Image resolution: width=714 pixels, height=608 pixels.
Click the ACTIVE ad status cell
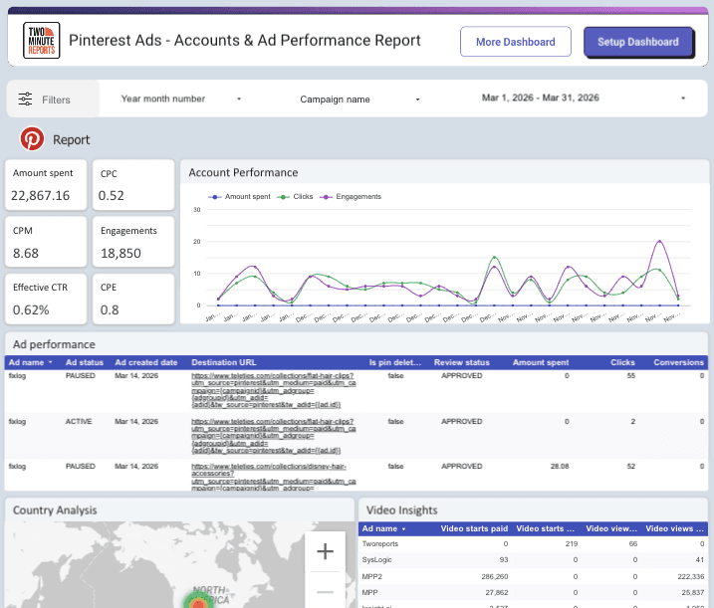pyautogui.click(x=79, y=421)
